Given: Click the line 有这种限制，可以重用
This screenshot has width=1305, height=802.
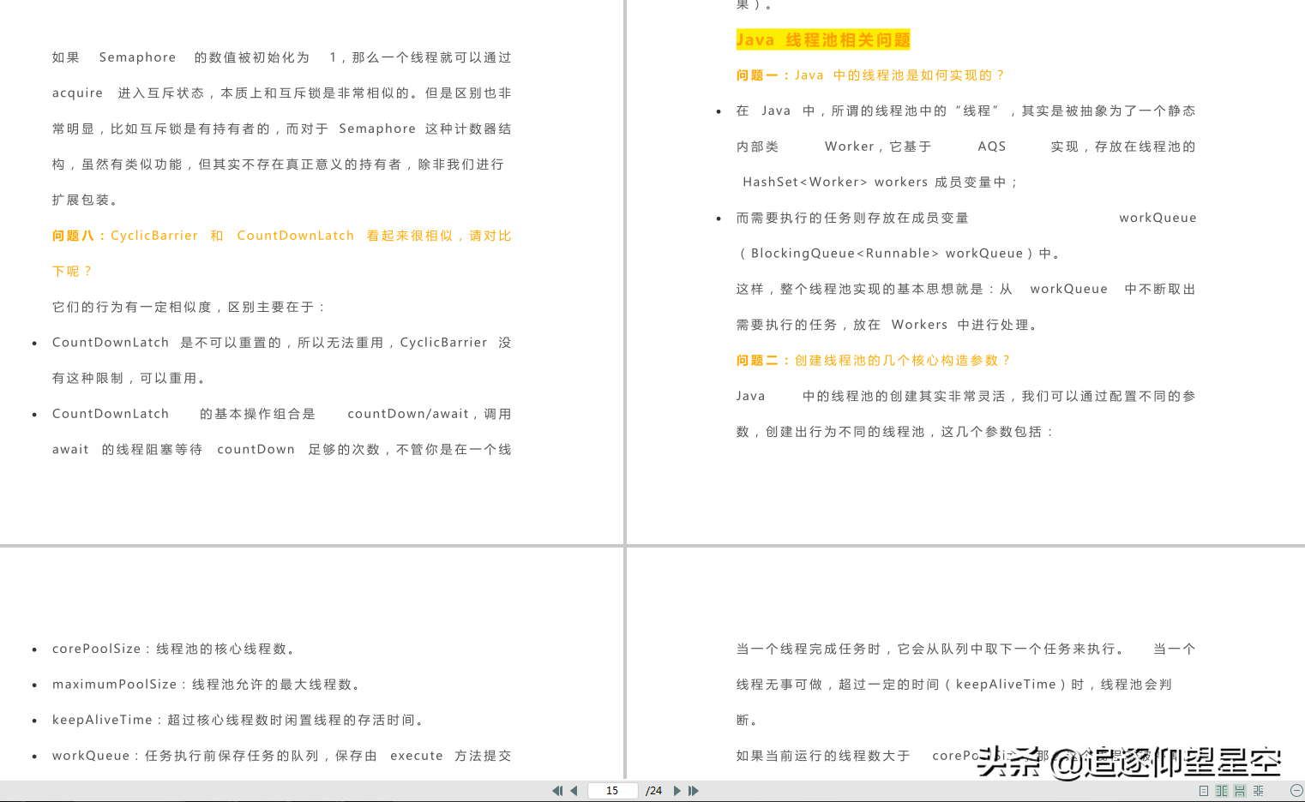Looking at the screenshot, I should [x=130, y=378].
